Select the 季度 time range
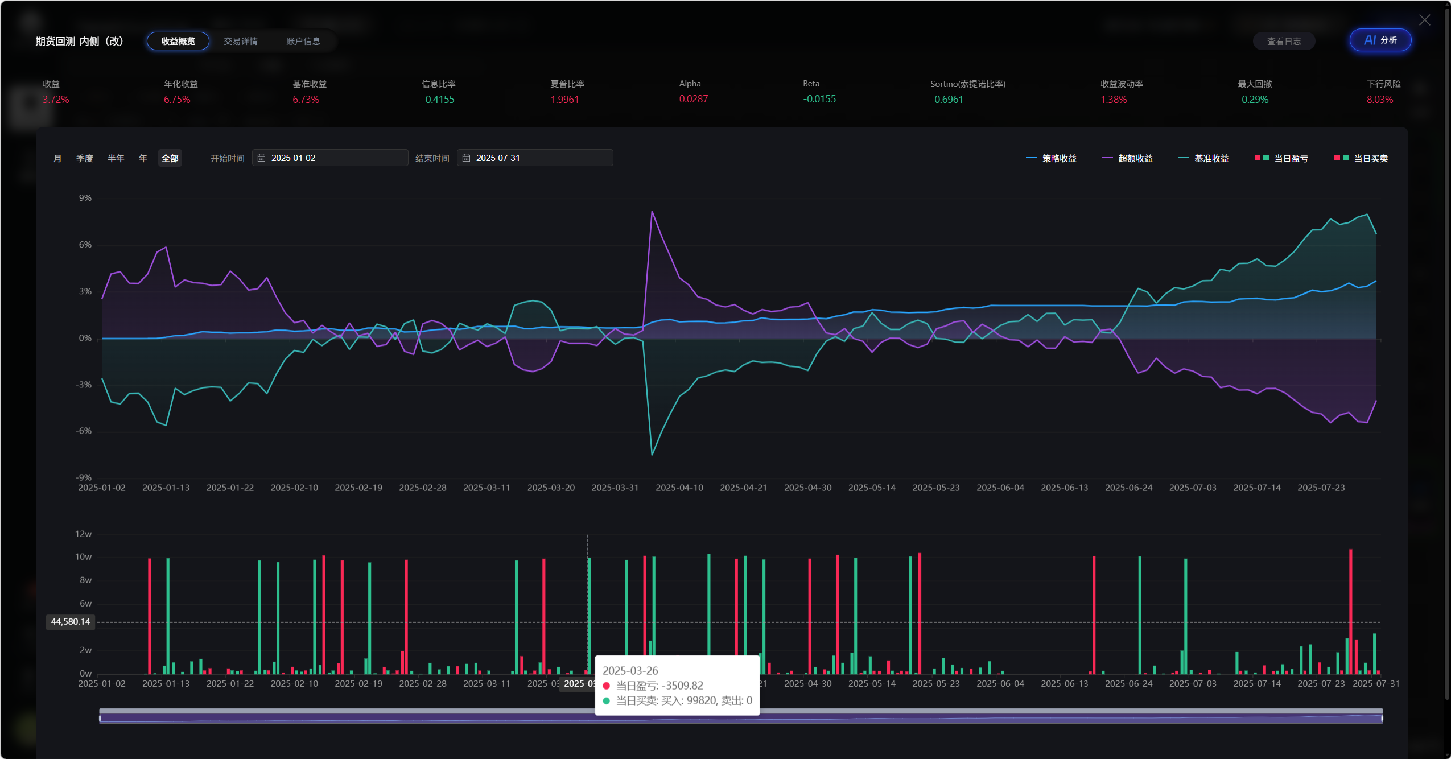The height and width of the screenshot is (759, 1451). [x=85, y=158]
